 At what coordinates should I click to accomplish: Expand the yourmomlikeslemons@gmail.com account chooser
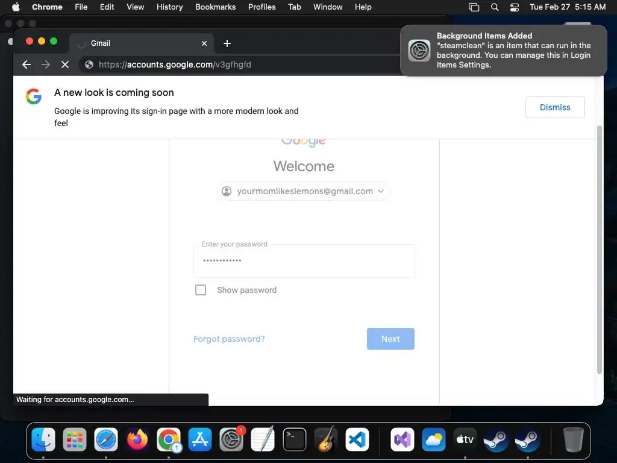click(304, 191)
